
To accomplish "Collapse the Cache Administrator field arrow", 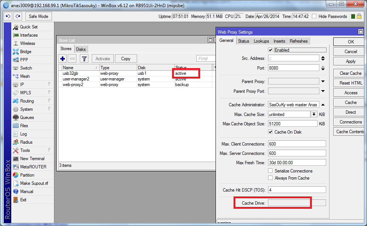I will (323, 105).
